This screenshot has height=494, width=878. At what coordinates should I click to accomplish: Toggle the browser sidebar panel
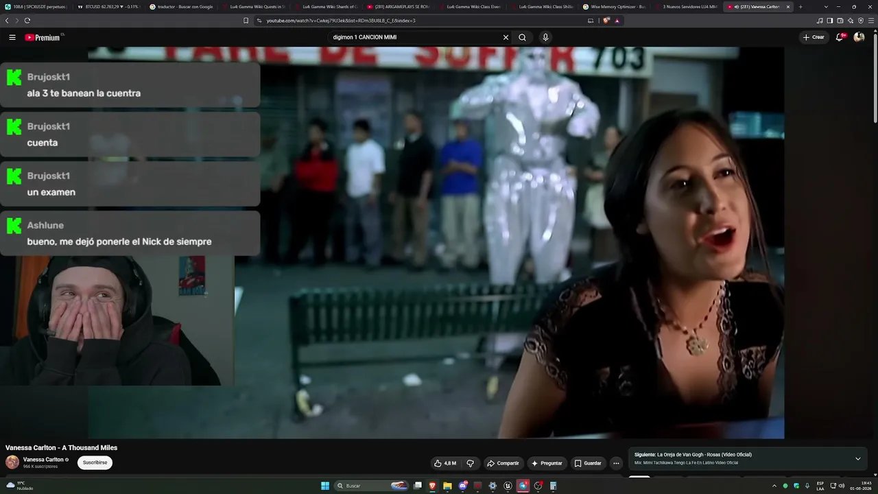coord(830,21)
